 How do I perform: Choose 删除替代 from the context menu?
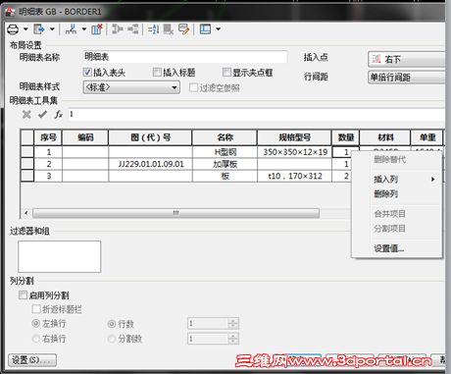(390, 159)
